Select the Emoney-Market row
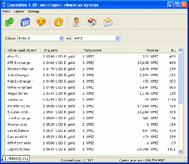Viewport: 189px width, 164px height. pyautogui.click(x=91, y=69)
